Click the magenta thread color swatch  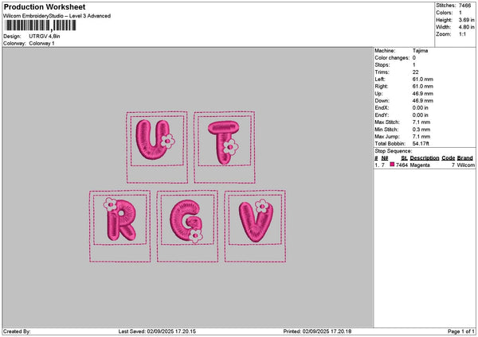[392, 165]
